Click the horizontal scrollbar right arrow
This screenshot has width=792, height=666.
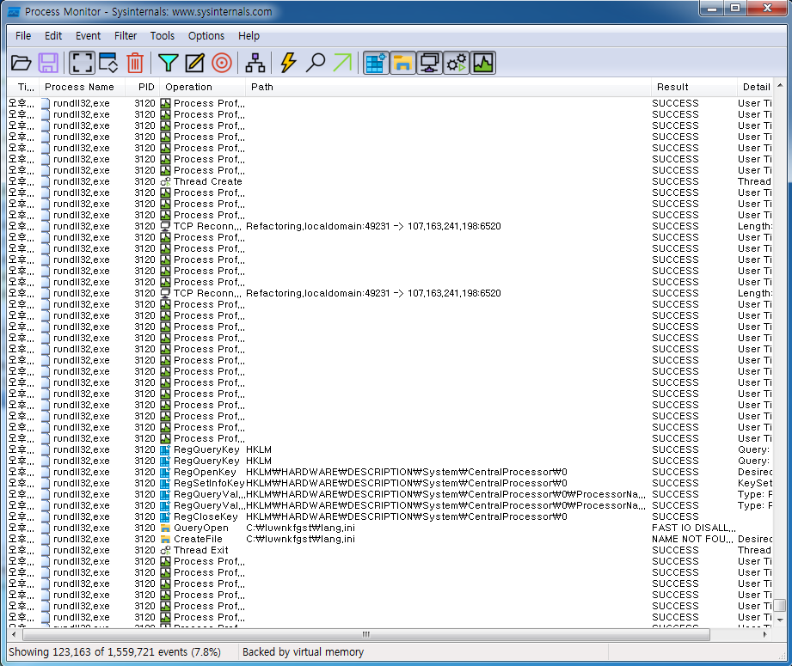point(765,634)
